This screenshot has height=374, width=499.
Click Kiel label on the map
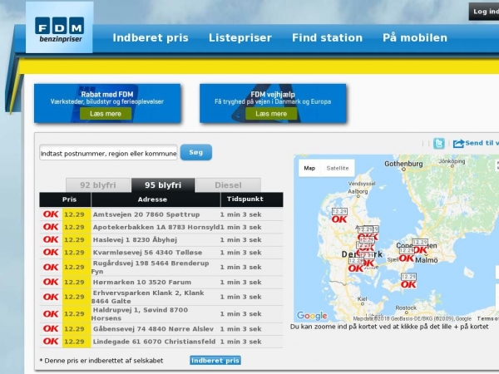(x=362, y=299)
